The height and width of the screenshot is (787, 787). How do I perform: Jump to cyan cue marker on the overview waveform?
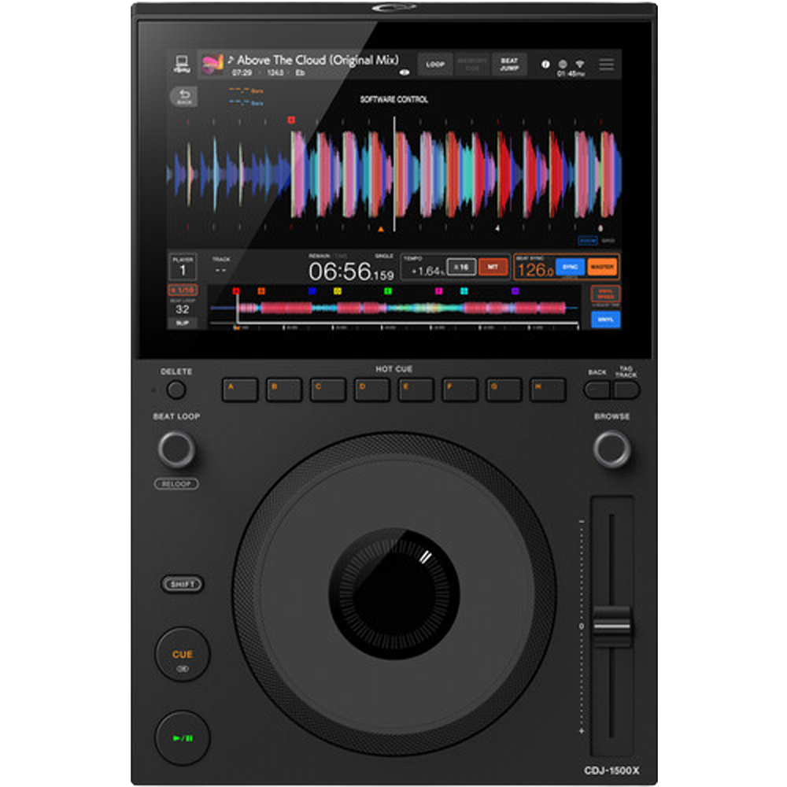(x=464, y=291)
